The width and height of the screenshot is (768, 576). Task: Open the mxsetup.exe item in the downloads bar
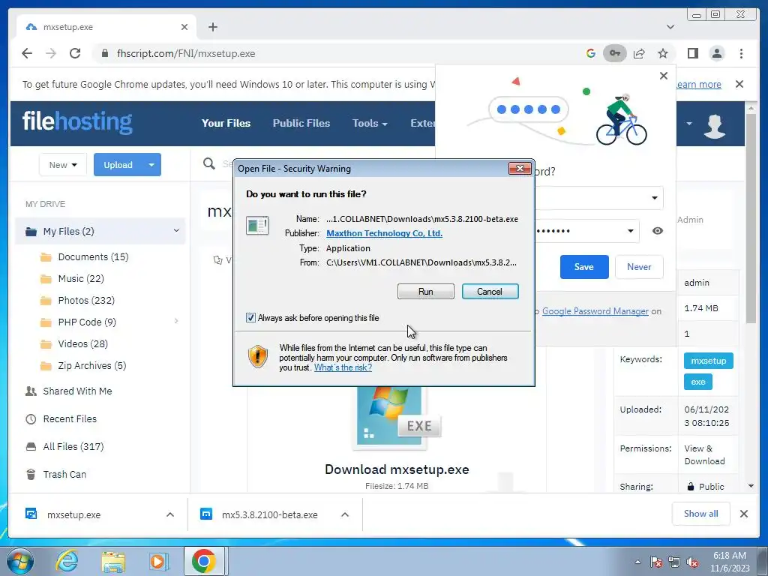(73, 514)
